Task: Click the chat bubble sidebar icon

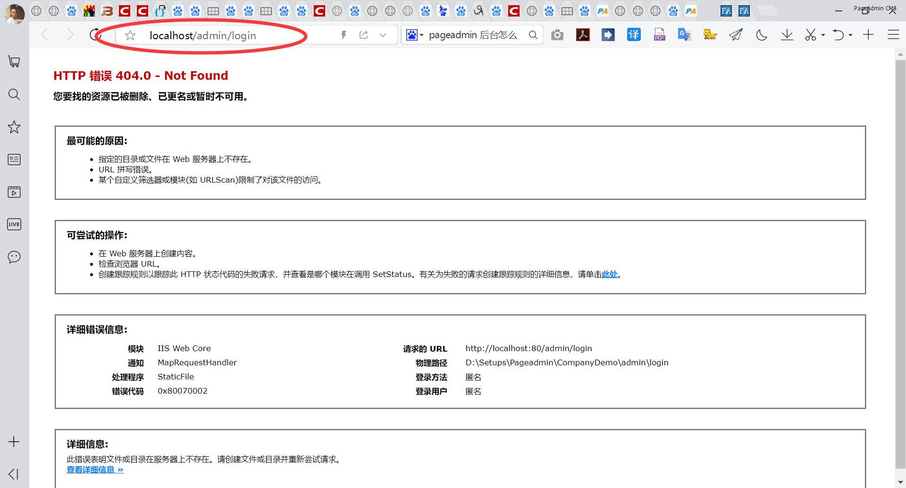Action: tap(14, 257)
